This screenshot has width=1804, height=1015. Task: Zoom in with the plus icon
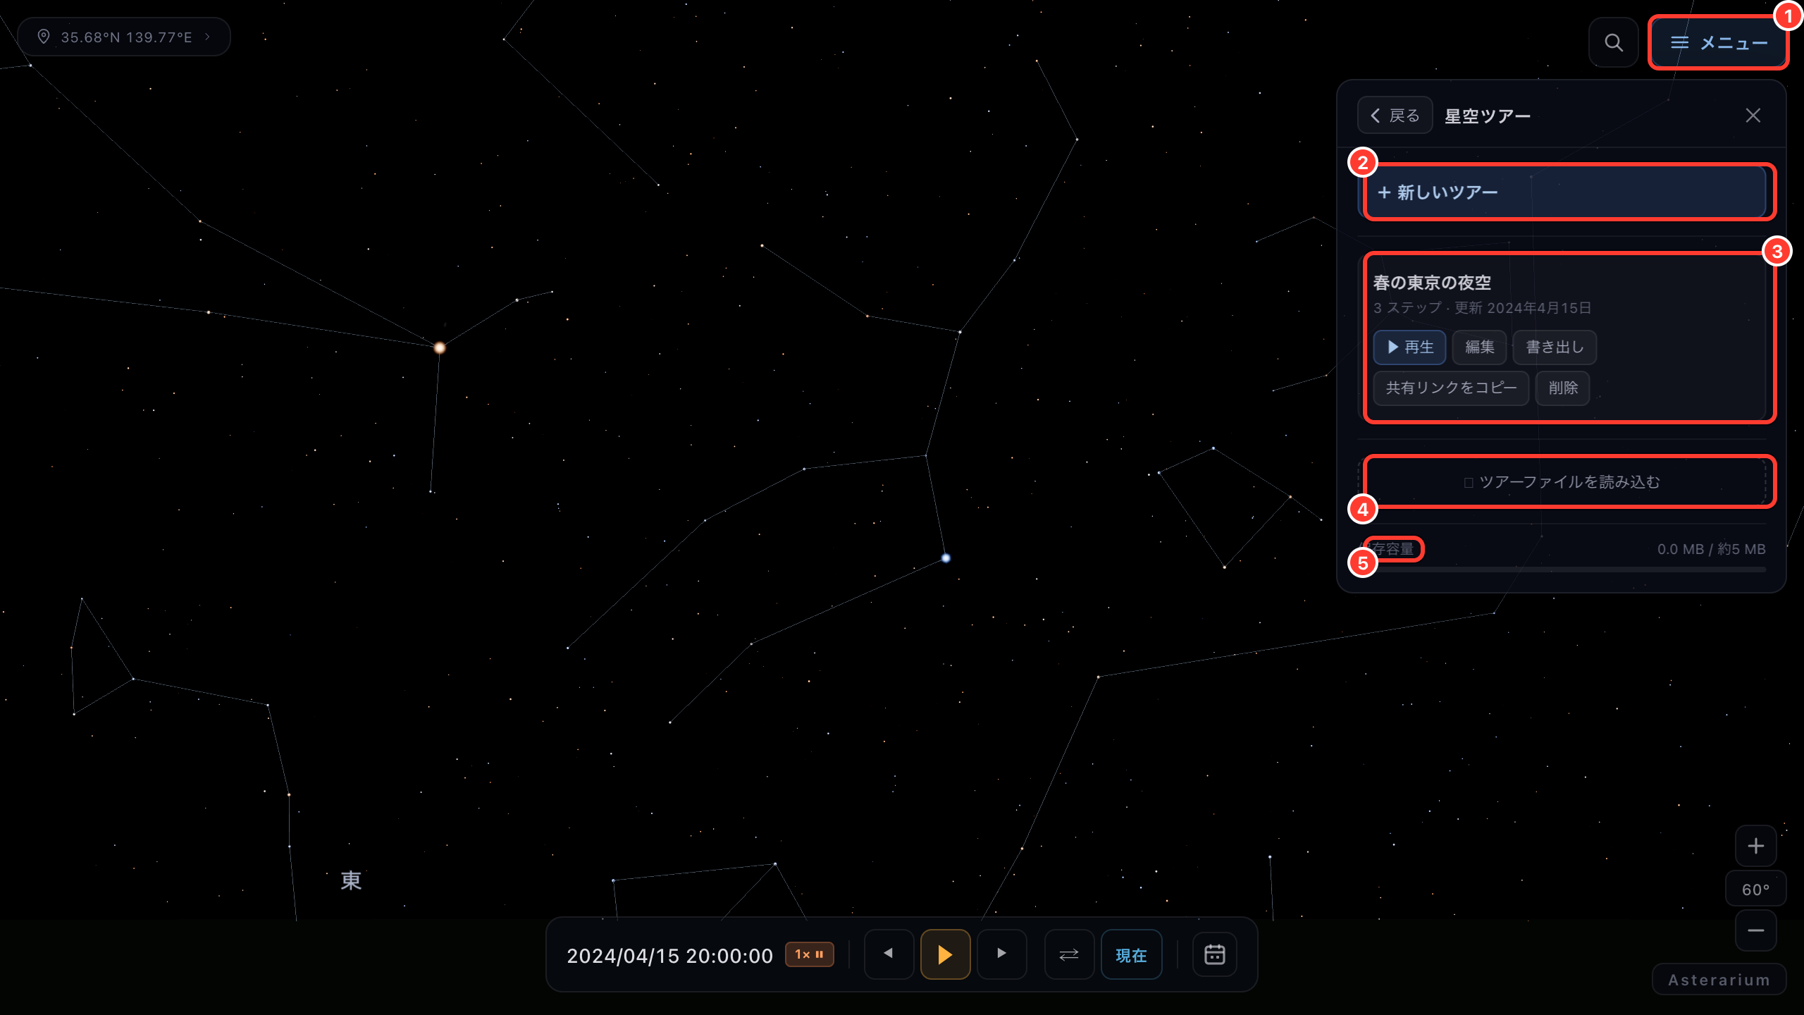pyautogui.click(x=1755, y=846)
